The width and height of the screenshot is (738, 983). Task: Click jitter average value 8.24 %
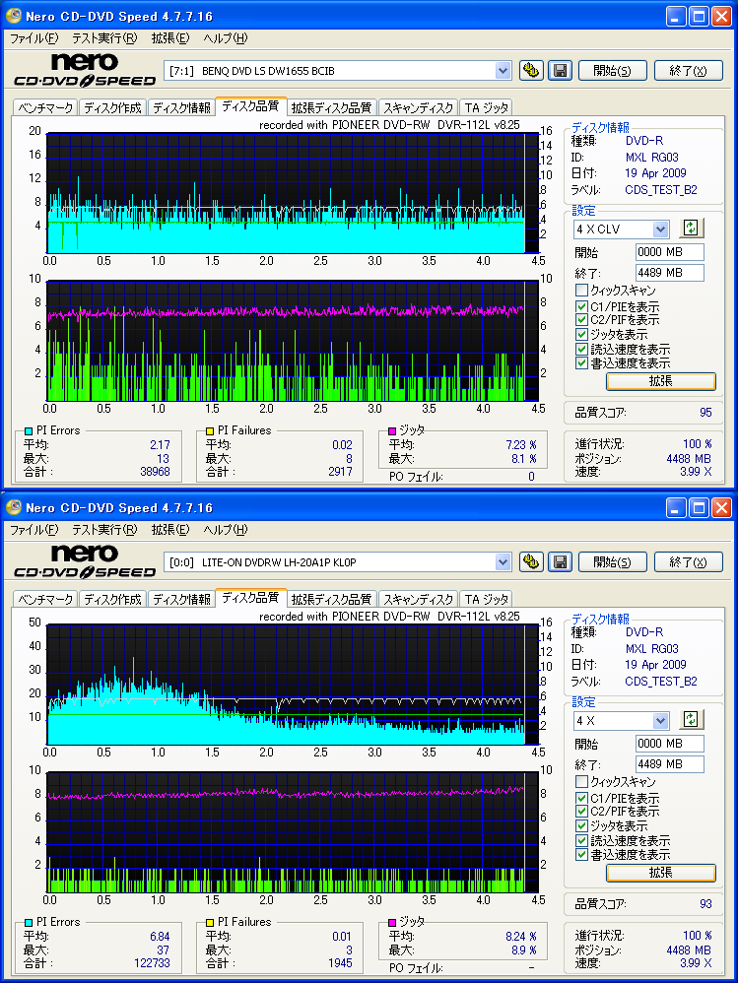[x=521, y=936]
